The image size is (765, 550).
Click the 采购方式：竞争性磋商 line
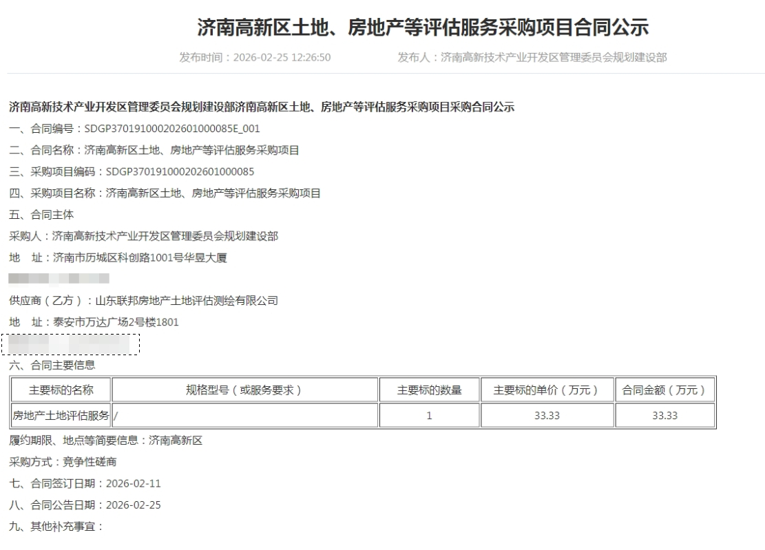tap(63, 462)
